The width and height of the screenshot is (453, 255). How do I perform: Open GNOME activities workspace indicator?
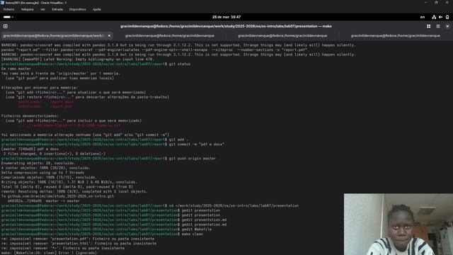(x=8, y=17)
